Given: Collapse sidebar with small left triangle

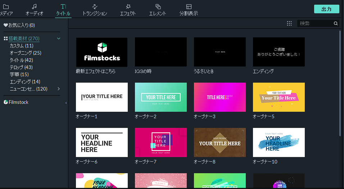Looking at the screenshot, I should (x=65, y=103).
